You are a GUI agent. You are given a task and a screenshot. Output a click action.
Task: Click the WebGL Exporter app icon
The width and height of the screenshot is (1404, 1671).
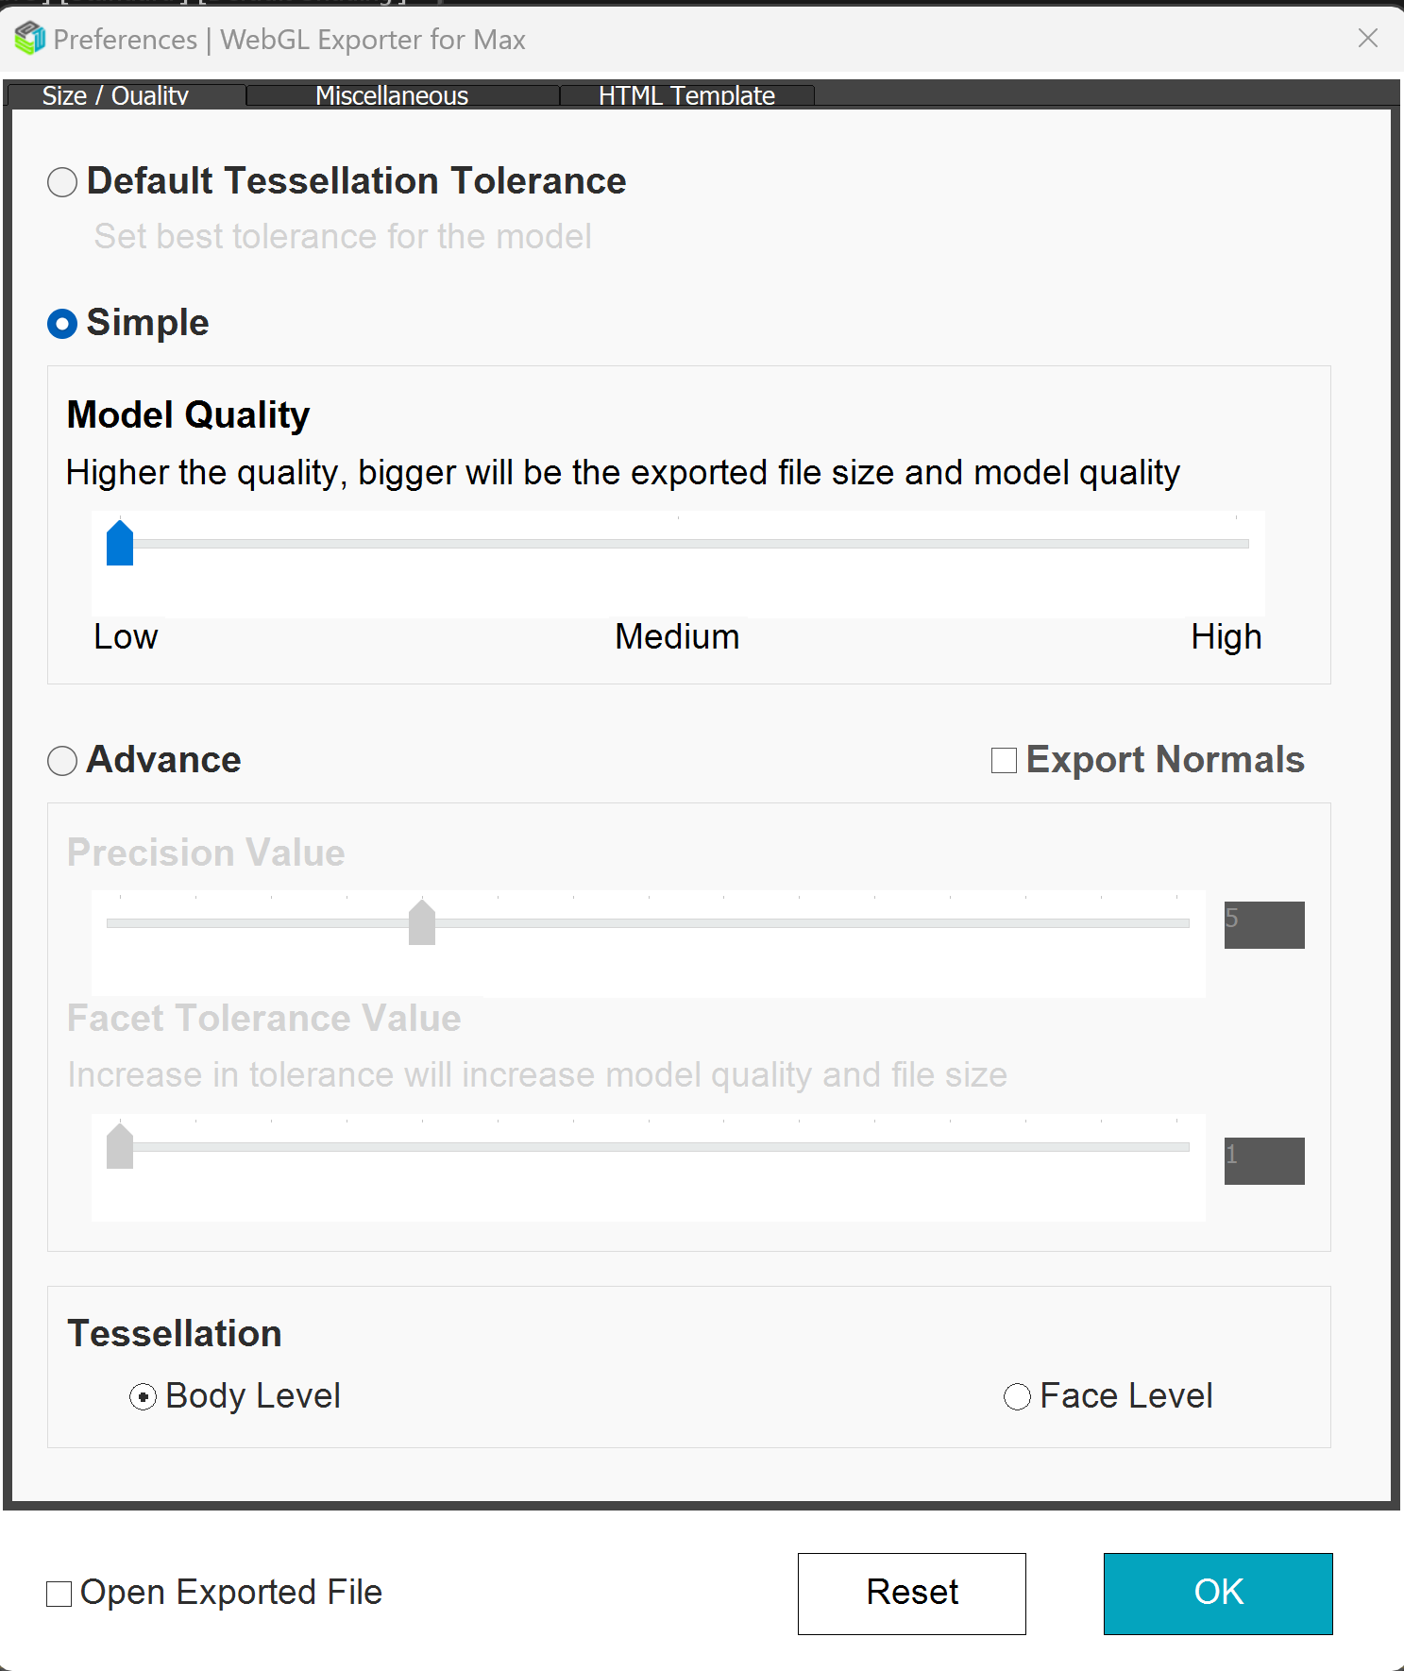pyautogui.click(x=30, y=39)
